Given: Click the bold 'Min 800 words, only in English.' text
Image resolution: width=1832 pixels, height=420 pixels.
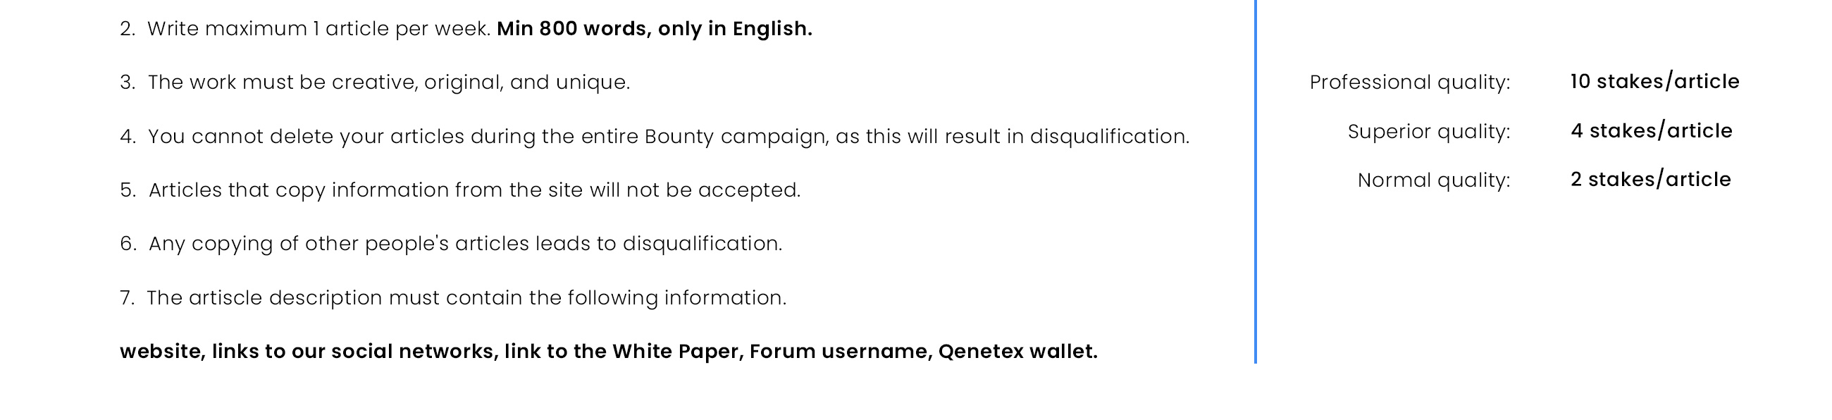Looking at the screenshot, I should 655,29.
